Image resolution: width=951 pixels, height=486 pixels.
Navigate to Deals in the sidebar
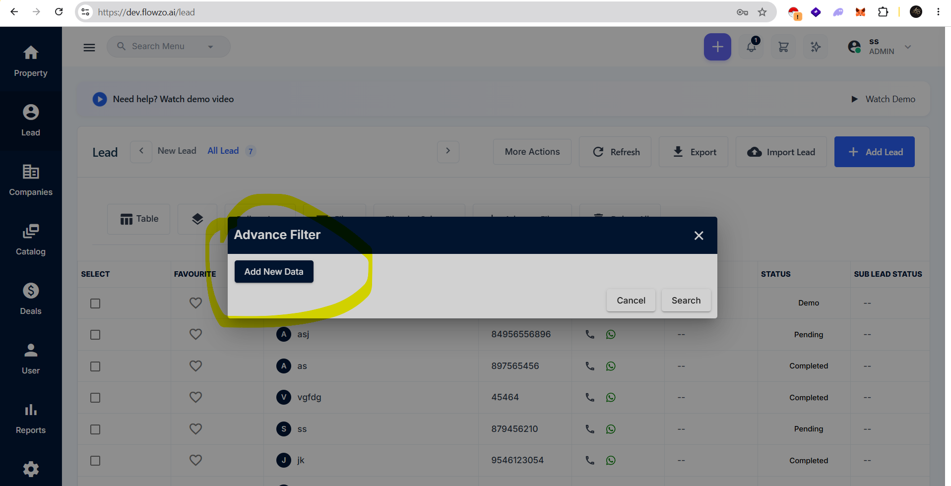point(31,299)
